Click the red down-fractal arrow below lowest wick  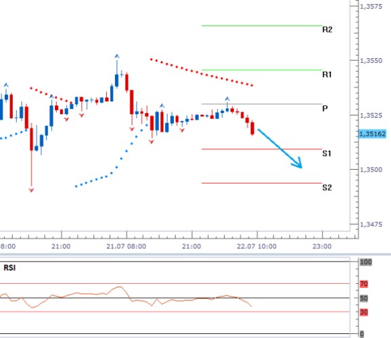(31, 190)
